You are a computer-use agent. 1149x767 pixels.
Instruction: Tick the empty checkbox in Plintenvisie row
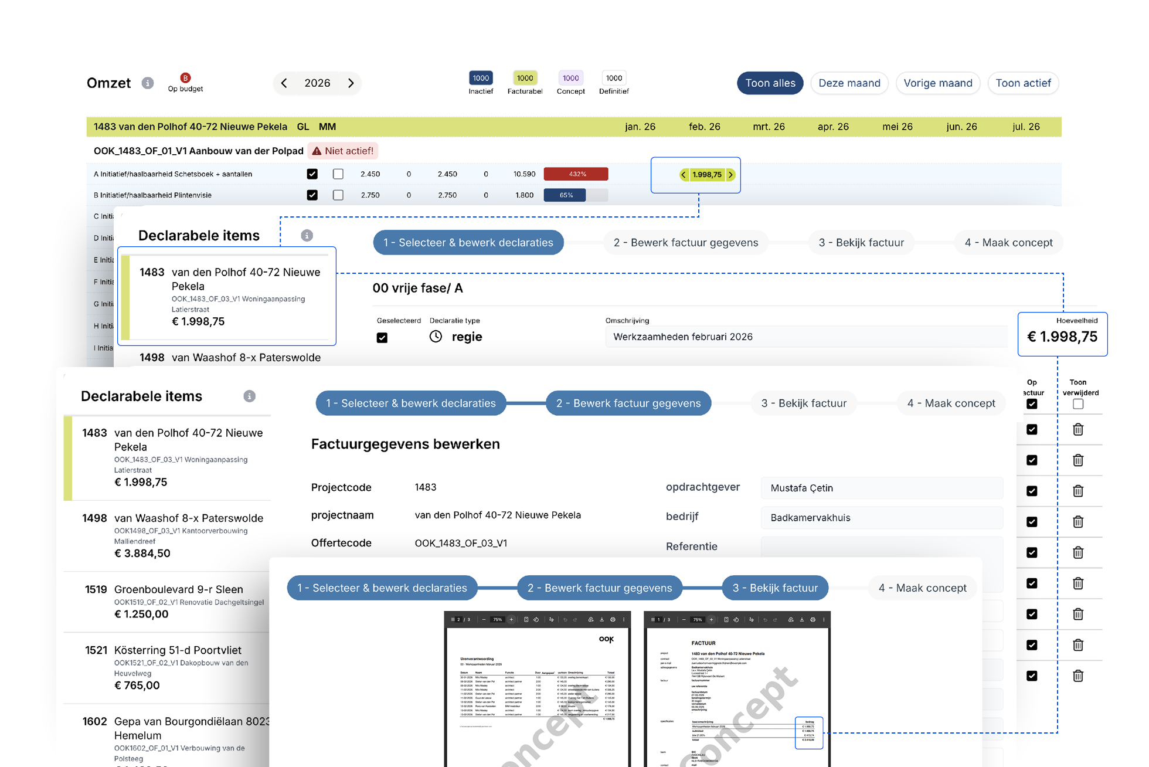[x=338, y=195]
